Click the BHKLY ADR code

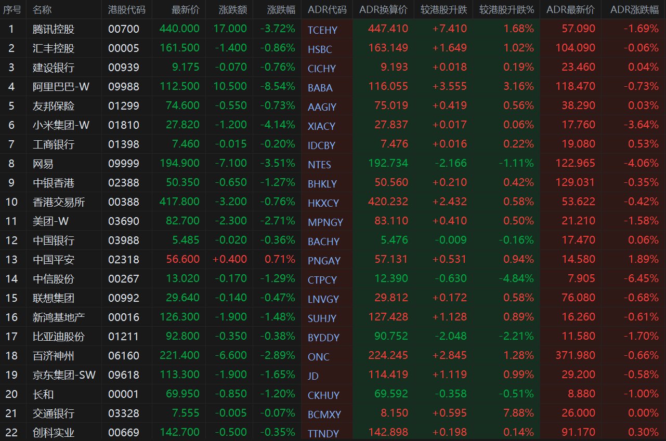point(322,184)
